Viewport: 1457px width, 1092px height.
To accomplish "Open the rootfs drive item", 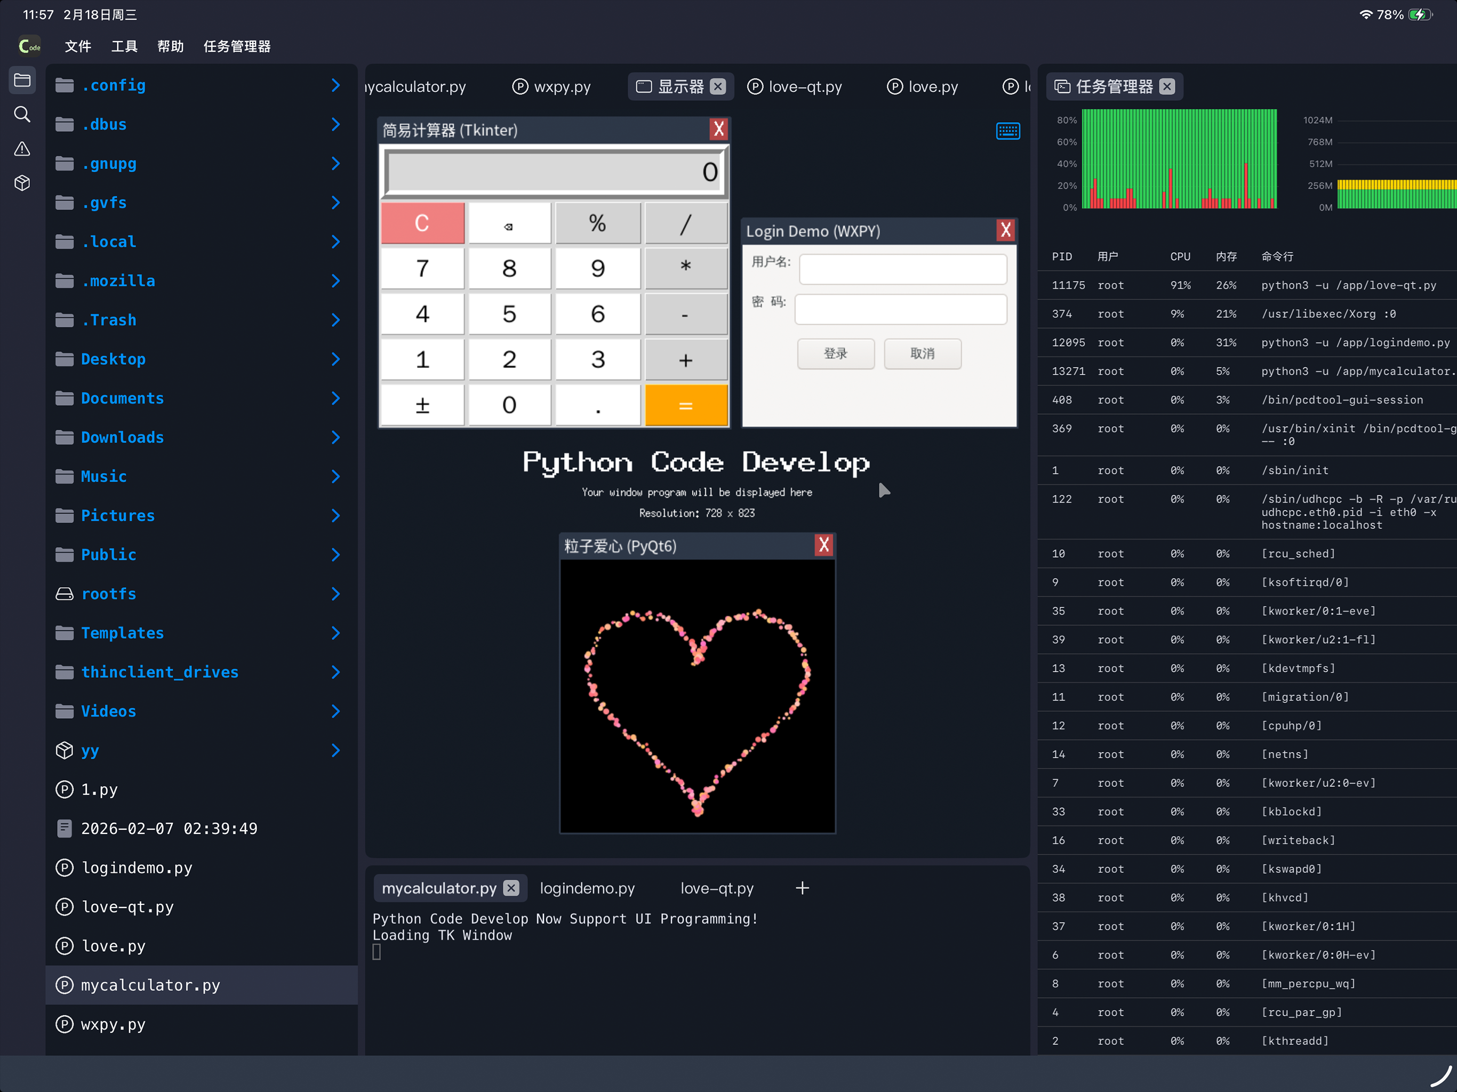I will [202, 593].
